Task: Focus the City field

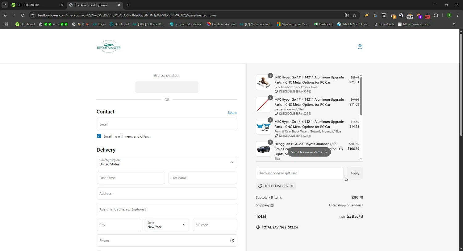Action: click(119, 225)
